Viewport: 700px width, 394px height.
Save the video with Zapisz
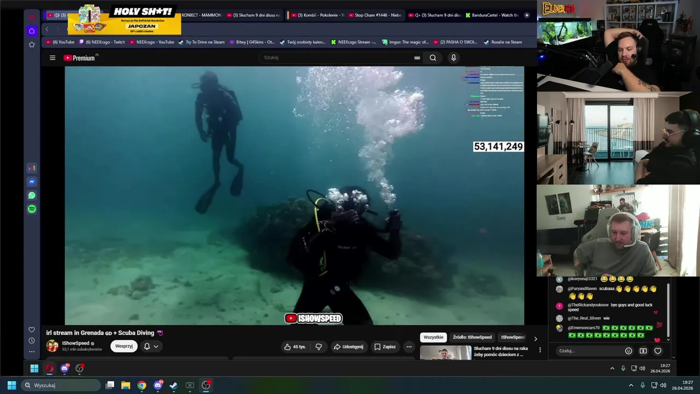tap(385, 346)
